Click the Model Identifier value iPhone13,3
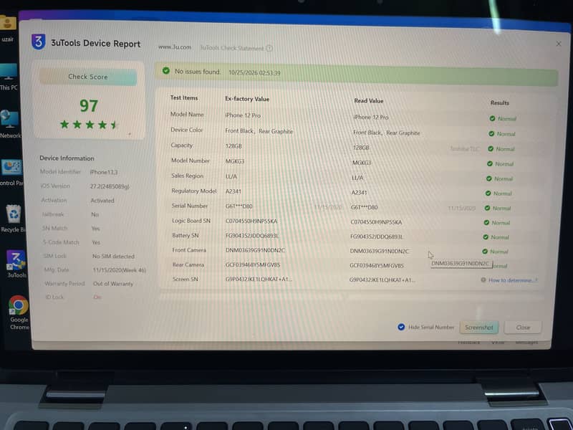Viewport: 573px width, 430px height. [104, 172]
